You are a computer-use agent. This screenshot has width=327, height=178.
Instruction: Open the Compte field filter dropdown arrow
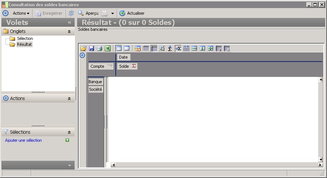click(110, 66)
